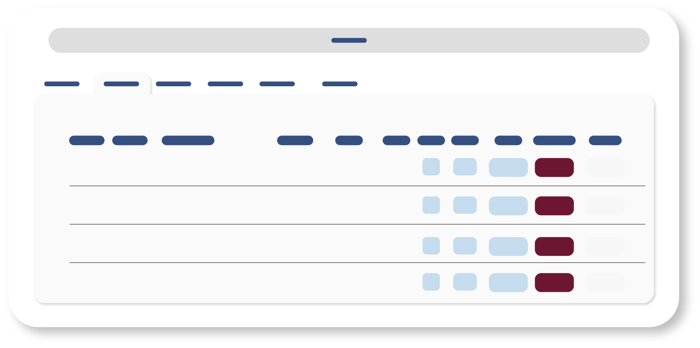
Task: Click the dark red button in the third row
Action: (554, 247)
